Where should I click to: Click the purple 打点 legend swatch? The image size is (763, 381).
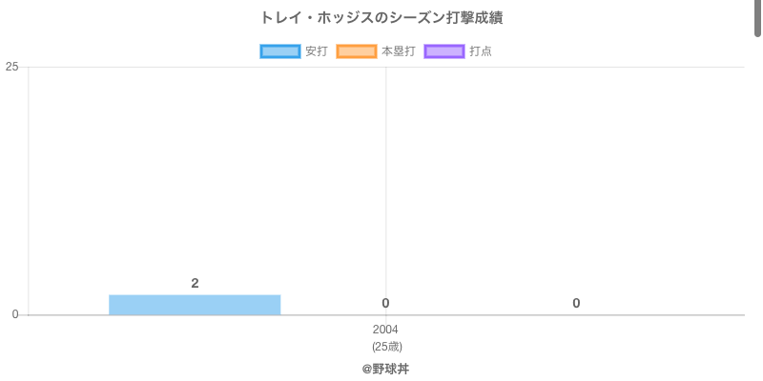click(x=444, y=51)
